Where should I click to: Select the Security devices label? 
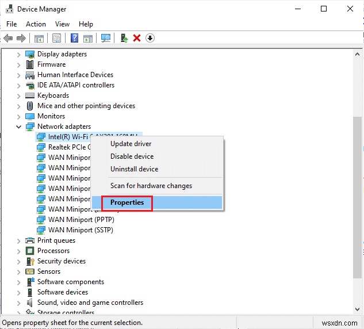[x=62, y=261]
